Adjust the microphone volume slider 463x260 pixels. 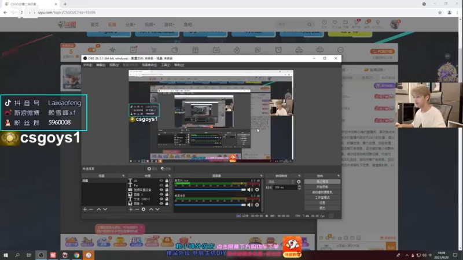point(210,190)
